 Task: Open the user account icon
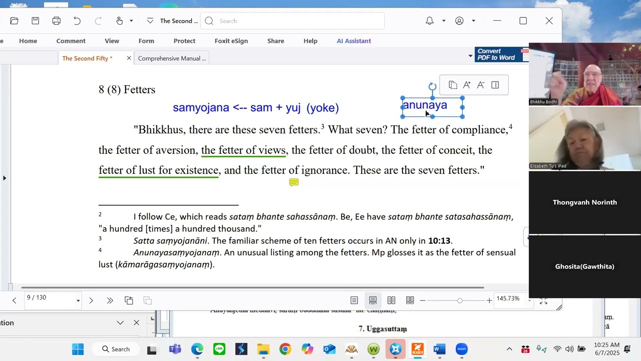click(x=459, y=21)
